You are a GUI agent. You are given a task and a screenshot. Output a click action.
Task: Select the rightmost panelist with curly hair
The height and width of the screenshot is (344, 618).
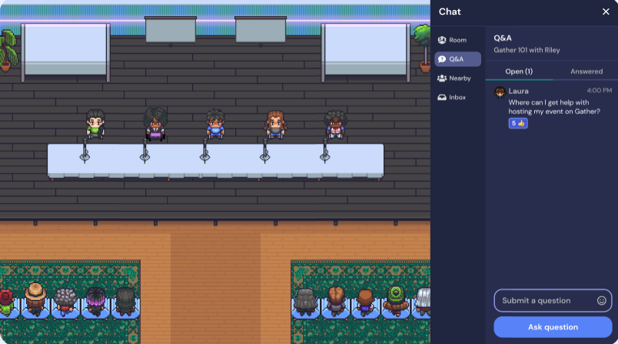[x=335, y=125]
